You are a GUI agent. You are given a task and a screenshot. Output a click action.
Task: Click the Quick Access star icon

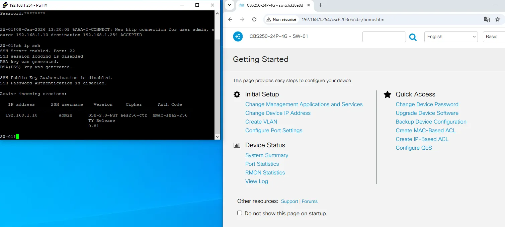point(388,94)
